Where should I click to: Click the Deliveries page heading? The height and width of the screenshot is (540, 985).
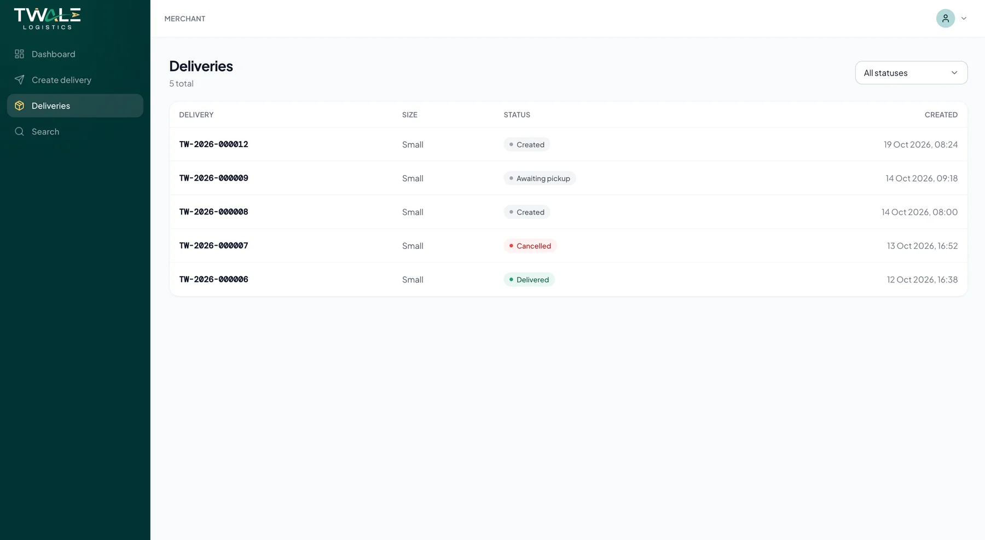[x=201, y=66]
